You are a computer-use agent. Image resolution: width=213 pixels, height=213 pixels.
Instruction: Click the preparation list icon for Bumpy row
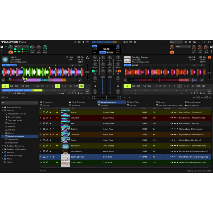click(44, 112)
